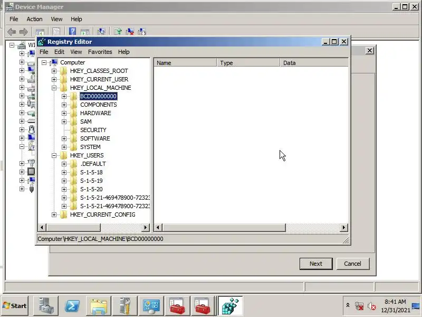Viewport: 422px width, 317px height.
Task: Expand the HKEY_CURRENT_CONFIG key
Action: [54, 215]
